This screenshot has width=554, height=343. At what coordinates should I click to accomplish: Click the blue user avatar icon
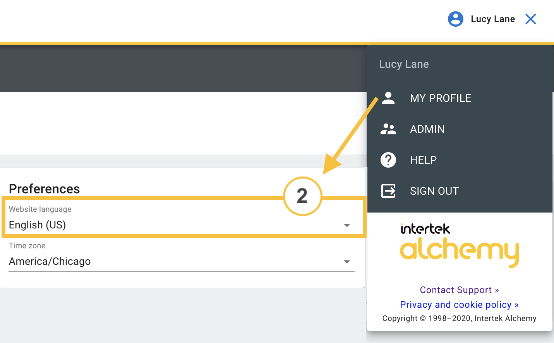click(x=455, y=19)
